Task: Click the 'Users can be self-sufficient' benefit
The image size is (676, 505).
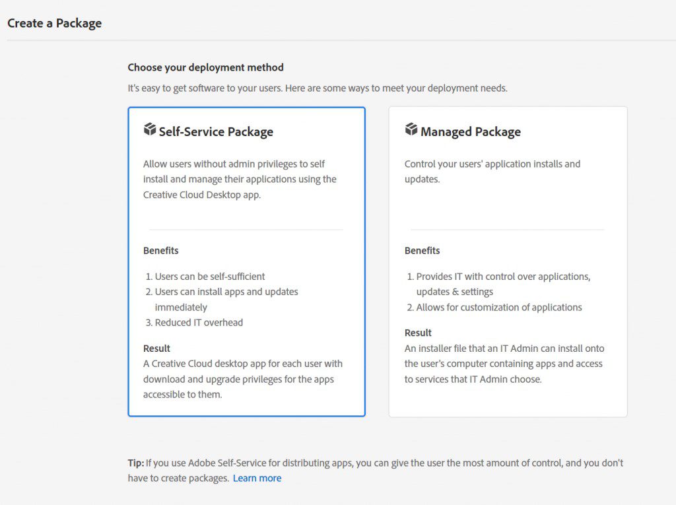Action: pyautogui.click(x=210, y=277)
